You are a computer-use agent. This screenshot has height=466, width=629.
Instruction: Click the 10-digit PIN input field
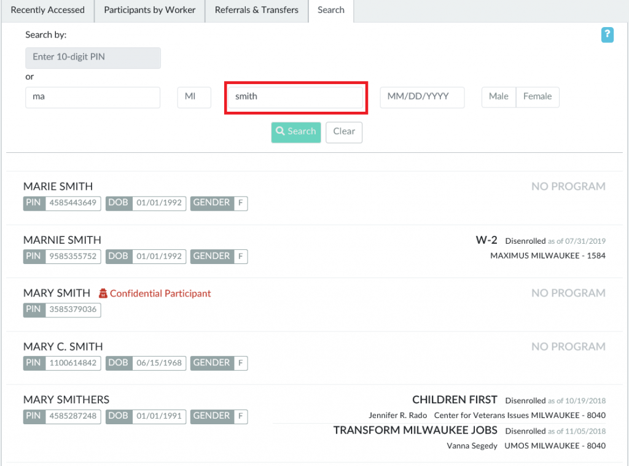(93, 58)
